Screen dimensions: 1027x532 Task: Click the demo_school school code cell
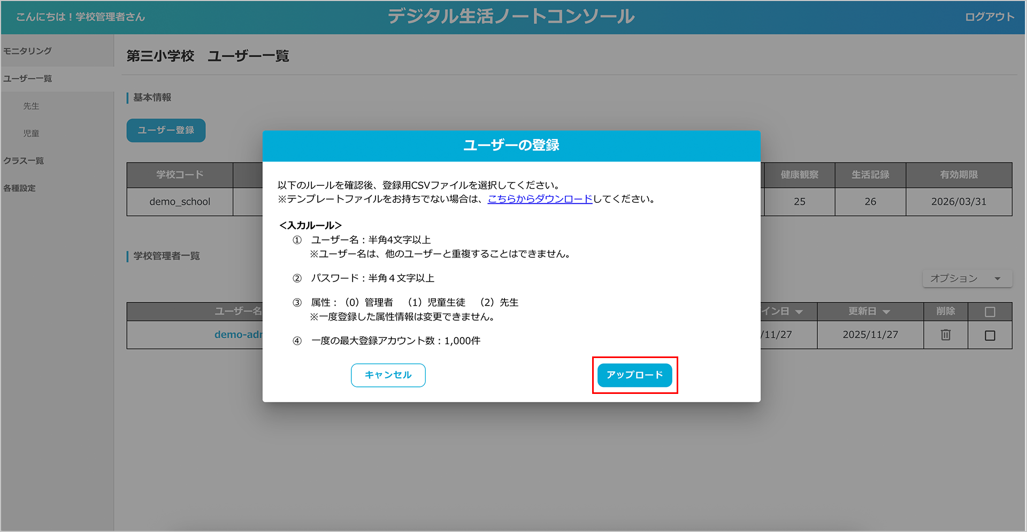180,202
